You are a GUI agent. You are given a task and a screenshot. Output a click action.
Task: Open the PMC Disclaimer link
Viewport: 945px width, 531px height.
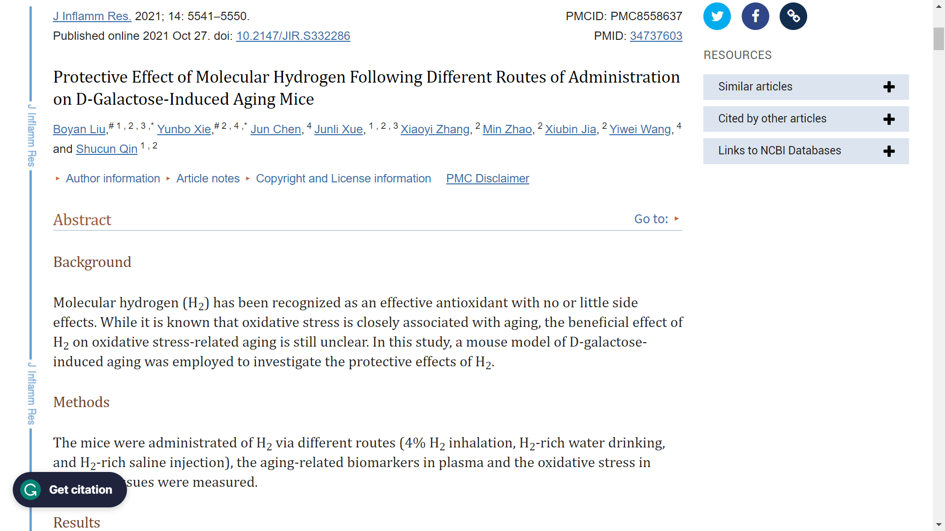[x=487, y=178]
